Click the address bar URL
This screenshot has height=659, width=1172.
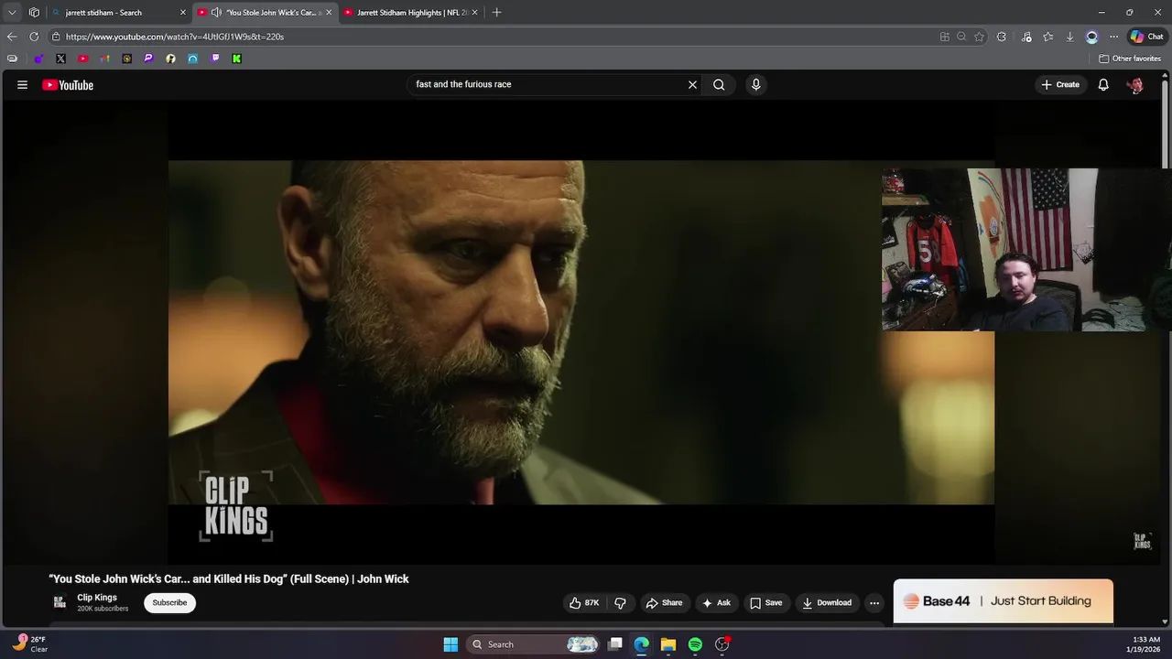(175, 37)
